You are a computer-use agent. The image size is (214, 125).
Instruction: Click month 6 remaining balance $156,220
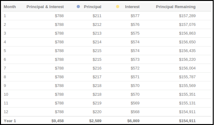point(187,59)
